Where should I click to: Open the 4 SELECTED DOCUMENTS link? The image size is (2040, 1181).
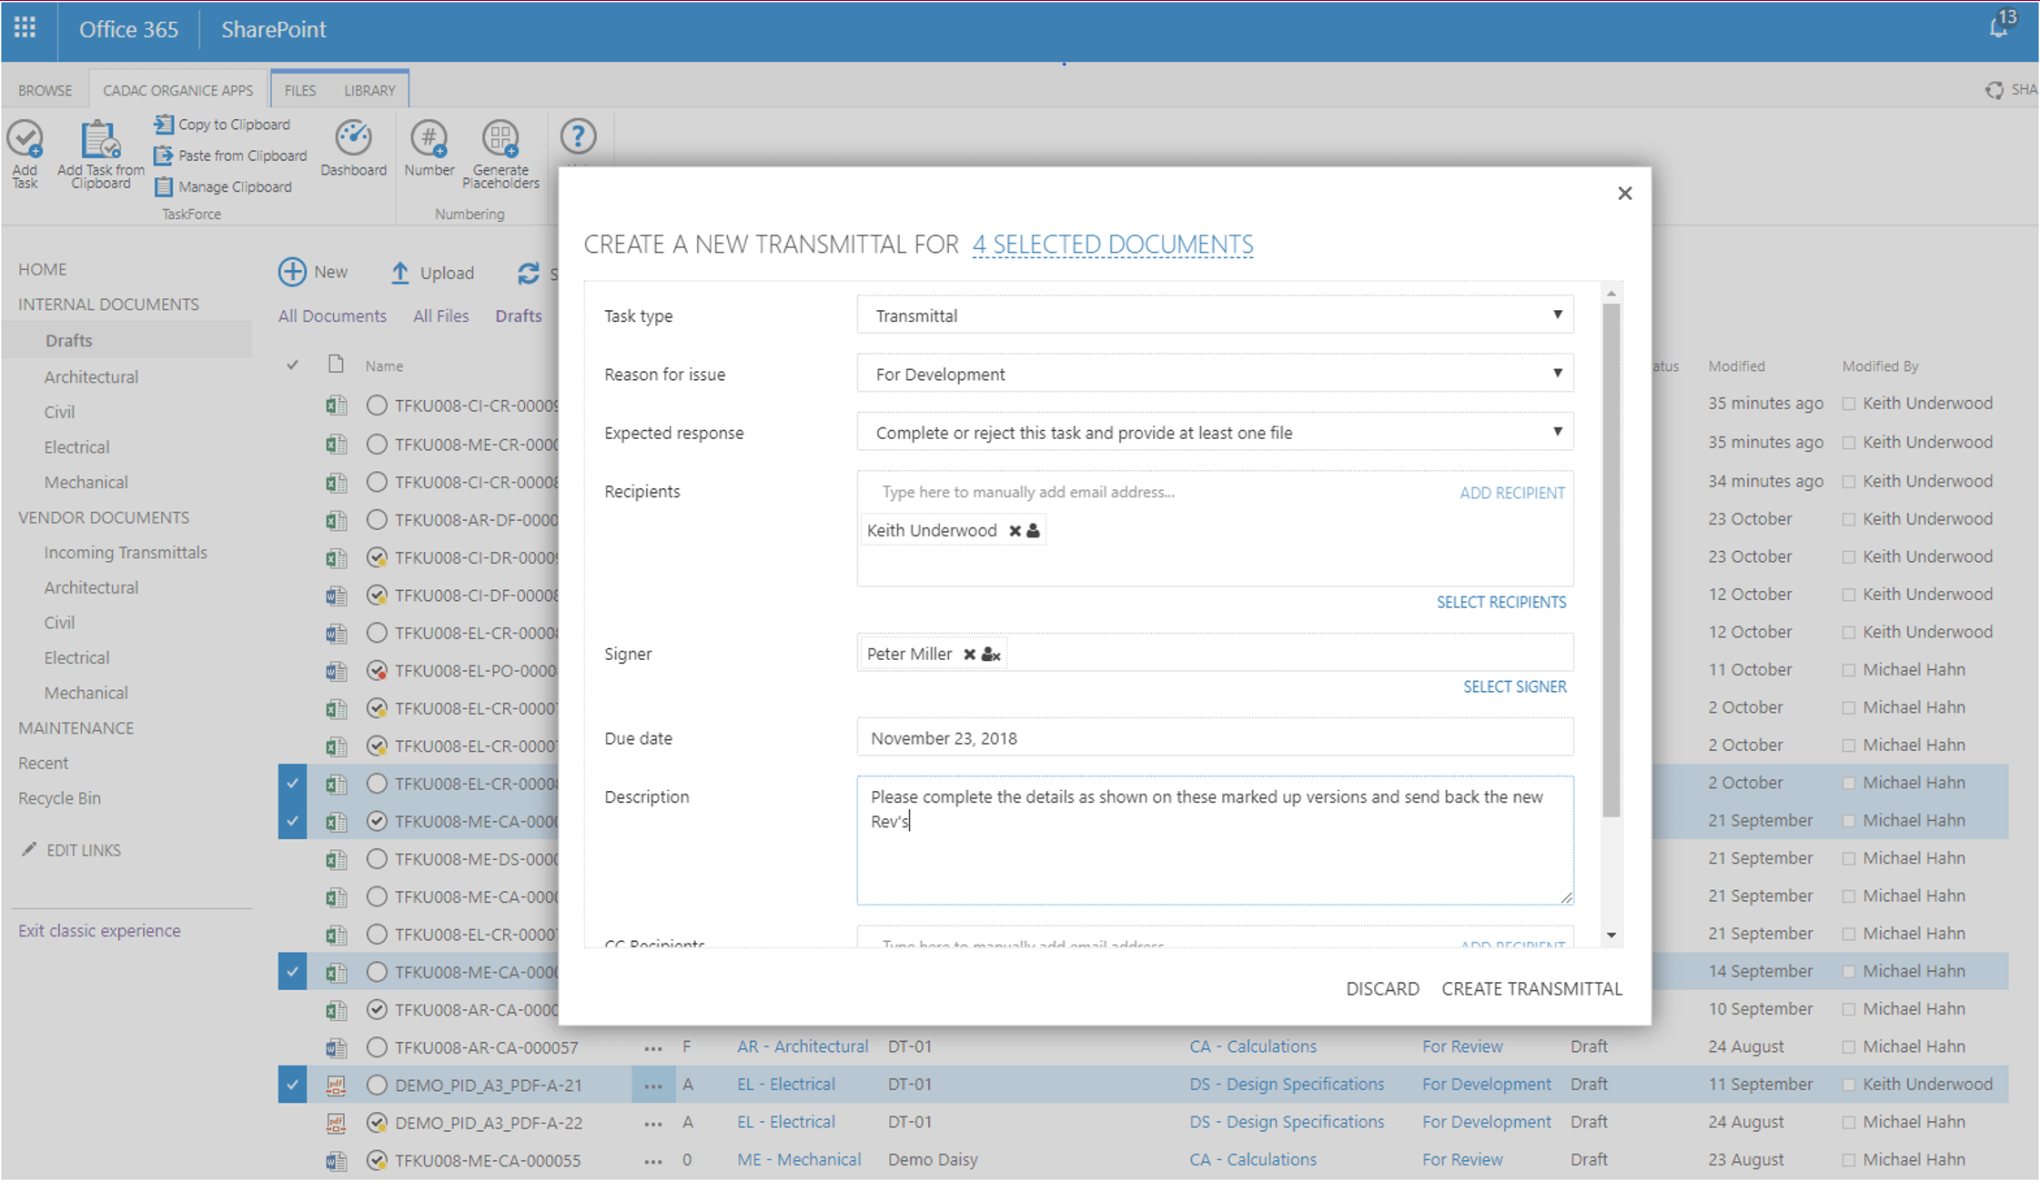[x=1112, y=245]
